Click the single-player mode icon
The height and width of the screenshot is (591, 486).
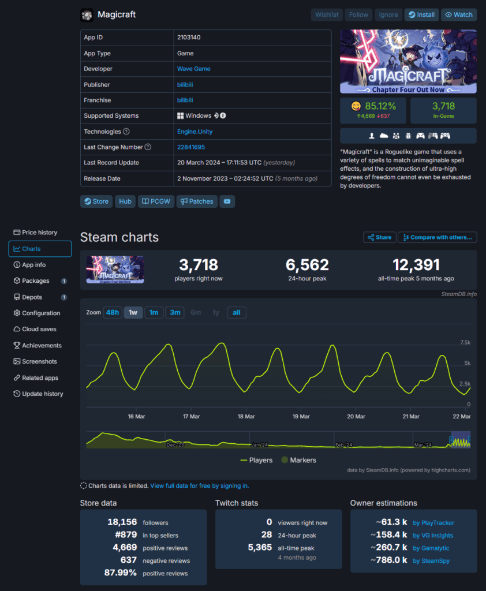click(372, 136)
